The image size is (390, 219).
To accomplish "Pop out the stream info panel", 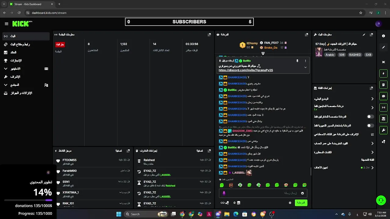I will (371, 35).
